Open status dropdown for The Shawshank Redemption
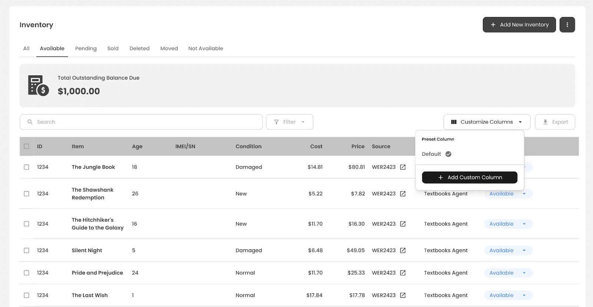 click(508, 194)
